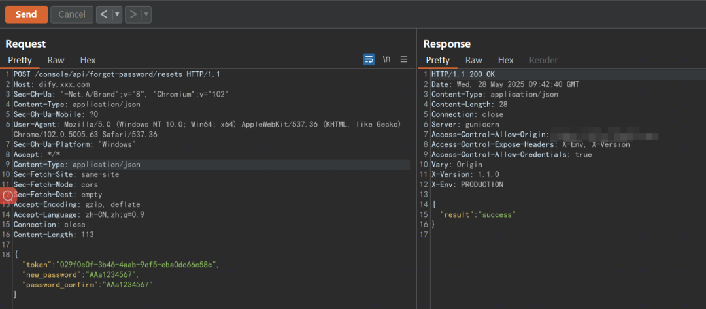Switch to the Request Raw tab
The image size is (706, 309).
[56, 60]
